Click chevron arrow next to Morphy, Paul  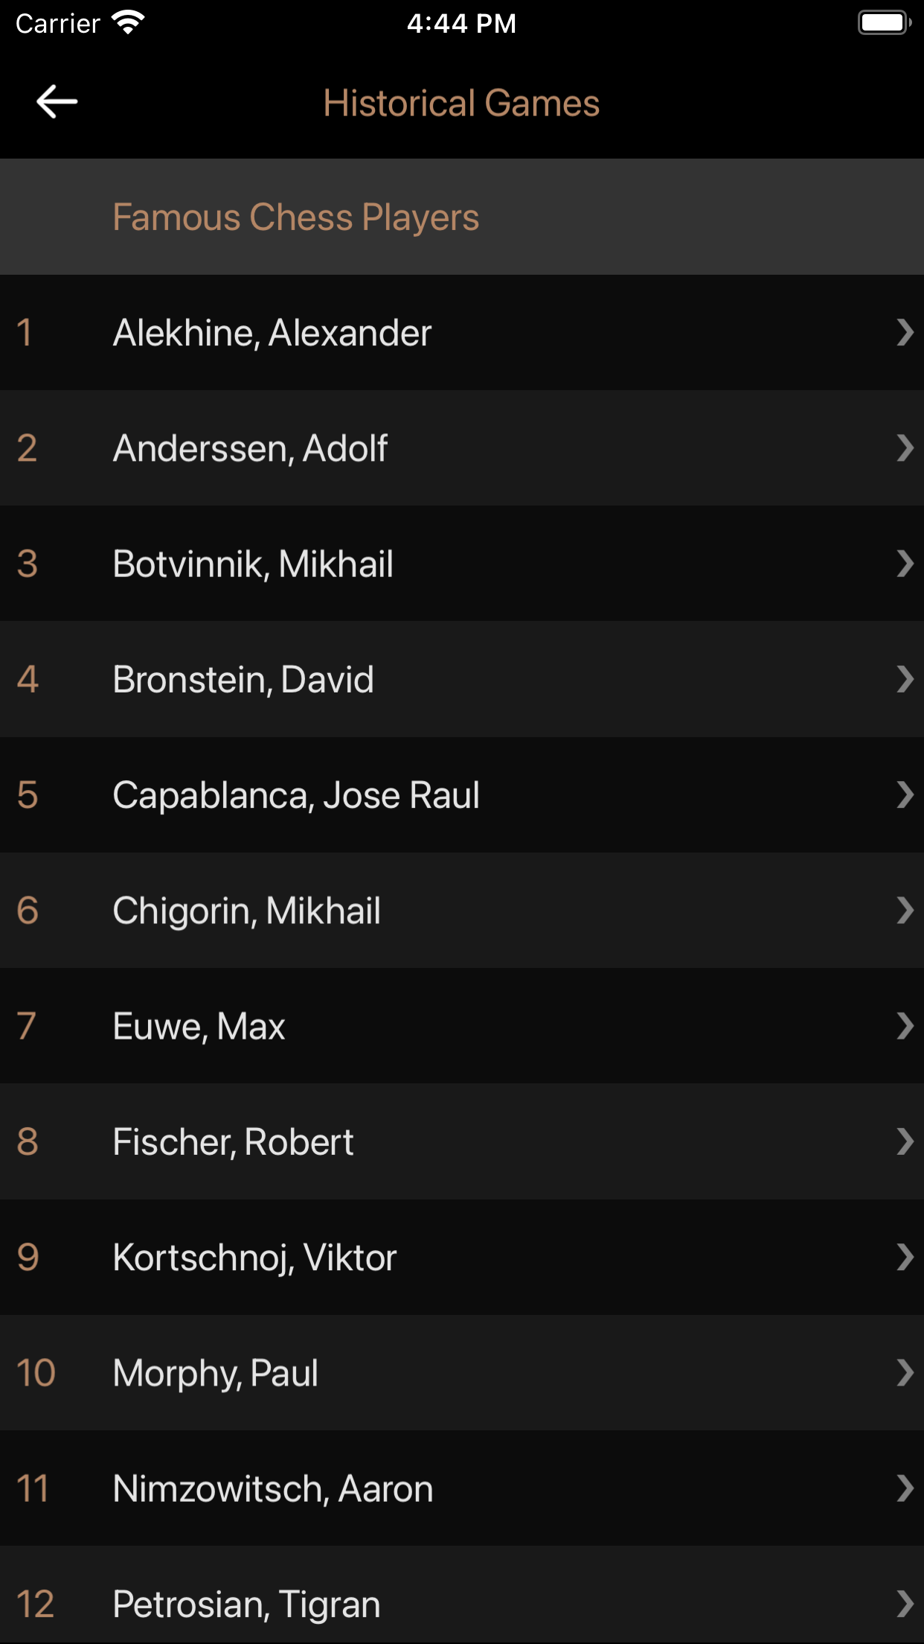[905, 1372]
